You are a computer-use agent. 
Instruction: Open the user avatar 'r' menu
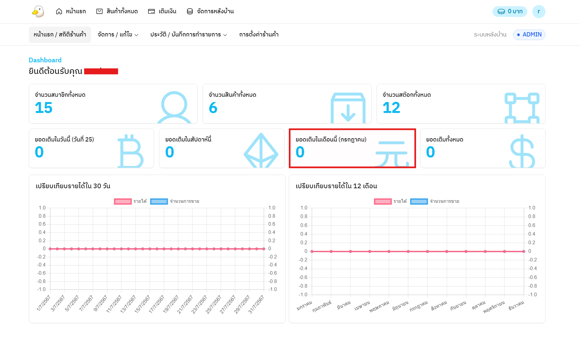coord(539,12)
